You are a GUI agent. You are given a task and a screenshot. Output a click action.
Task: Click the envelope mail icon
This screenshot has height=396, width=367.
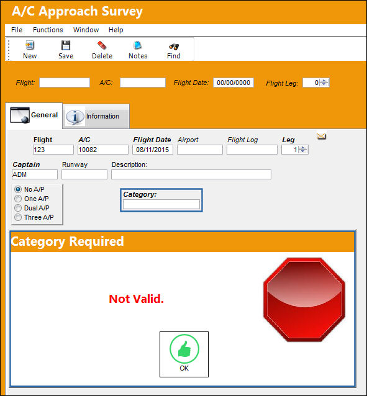pos(321,137)
